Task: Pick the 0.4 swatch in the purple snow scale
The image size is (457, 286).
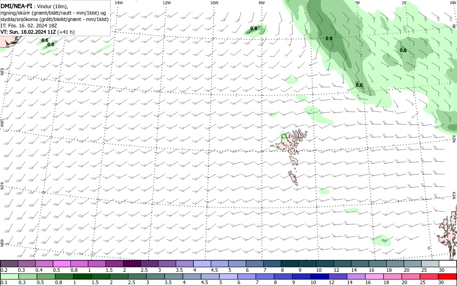Action: pyautogui.click(x=44, y=264)
